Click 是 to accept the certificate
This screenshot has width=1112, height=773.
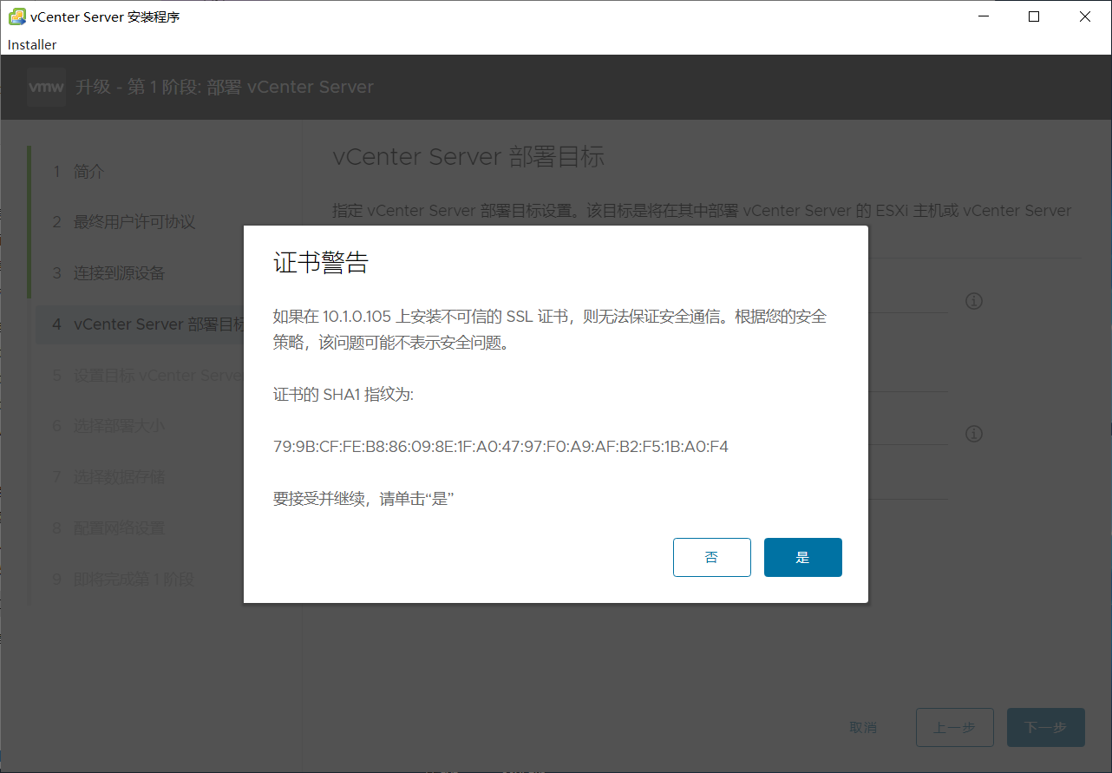(802, 557)
